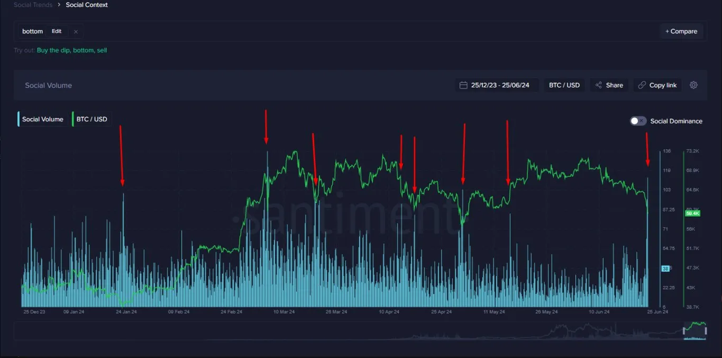Enable the Social Dominance toggle
This screenshot has height=358, width=722.
coord(638,121)
